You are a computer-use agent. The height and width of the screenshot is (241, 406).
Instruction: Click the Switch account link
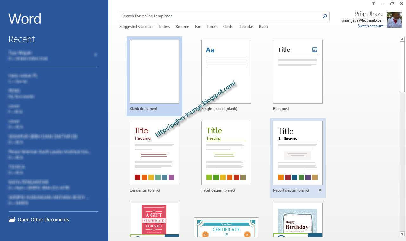(370, 26)
